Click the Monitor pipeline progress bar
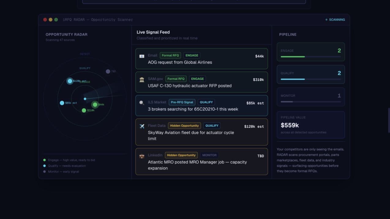This screenshot has width=390, height=219. (x=311, y=102)
